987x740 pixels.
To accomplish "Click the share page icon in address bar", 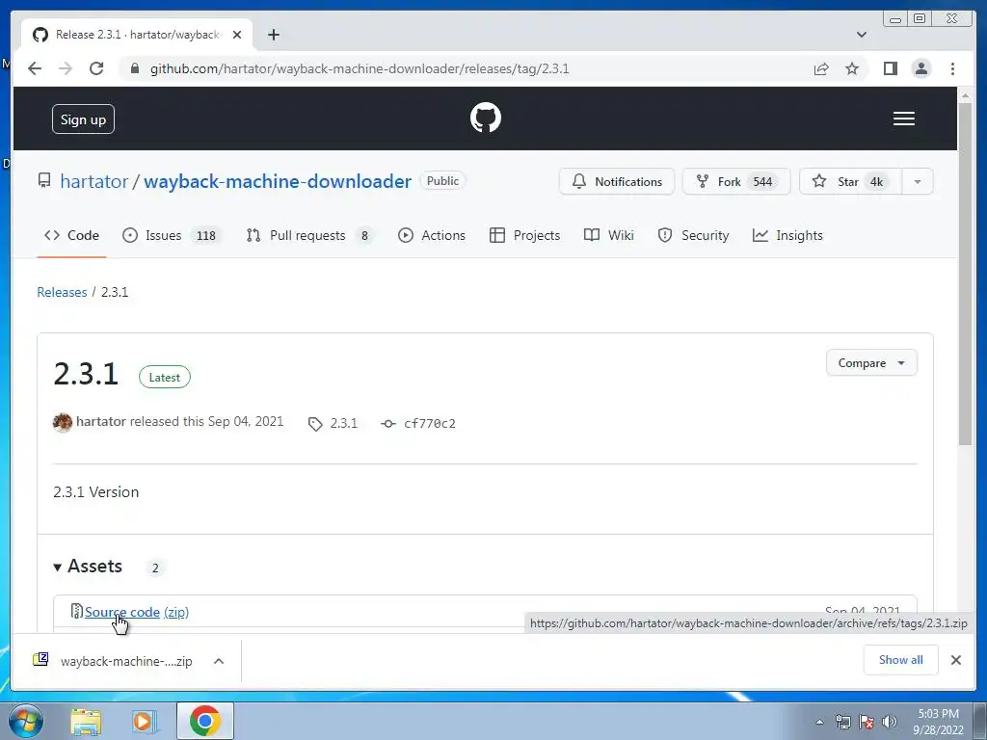I will pyautogui.click(x=821, y=68).
